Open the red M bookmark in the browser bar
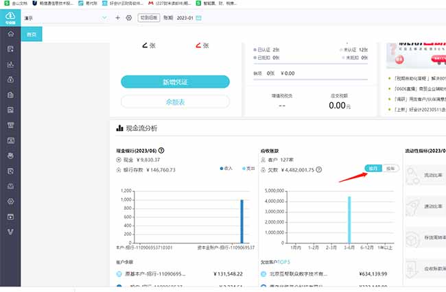The height and width of the screenshot is (292, 446). click(x=151, y=3)
